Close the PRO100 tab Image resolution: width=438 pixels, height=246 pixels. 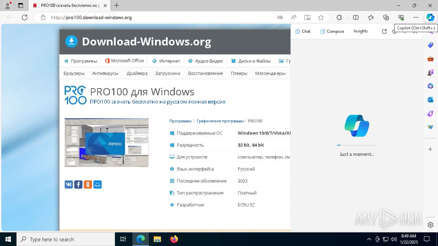pos(105,5)
